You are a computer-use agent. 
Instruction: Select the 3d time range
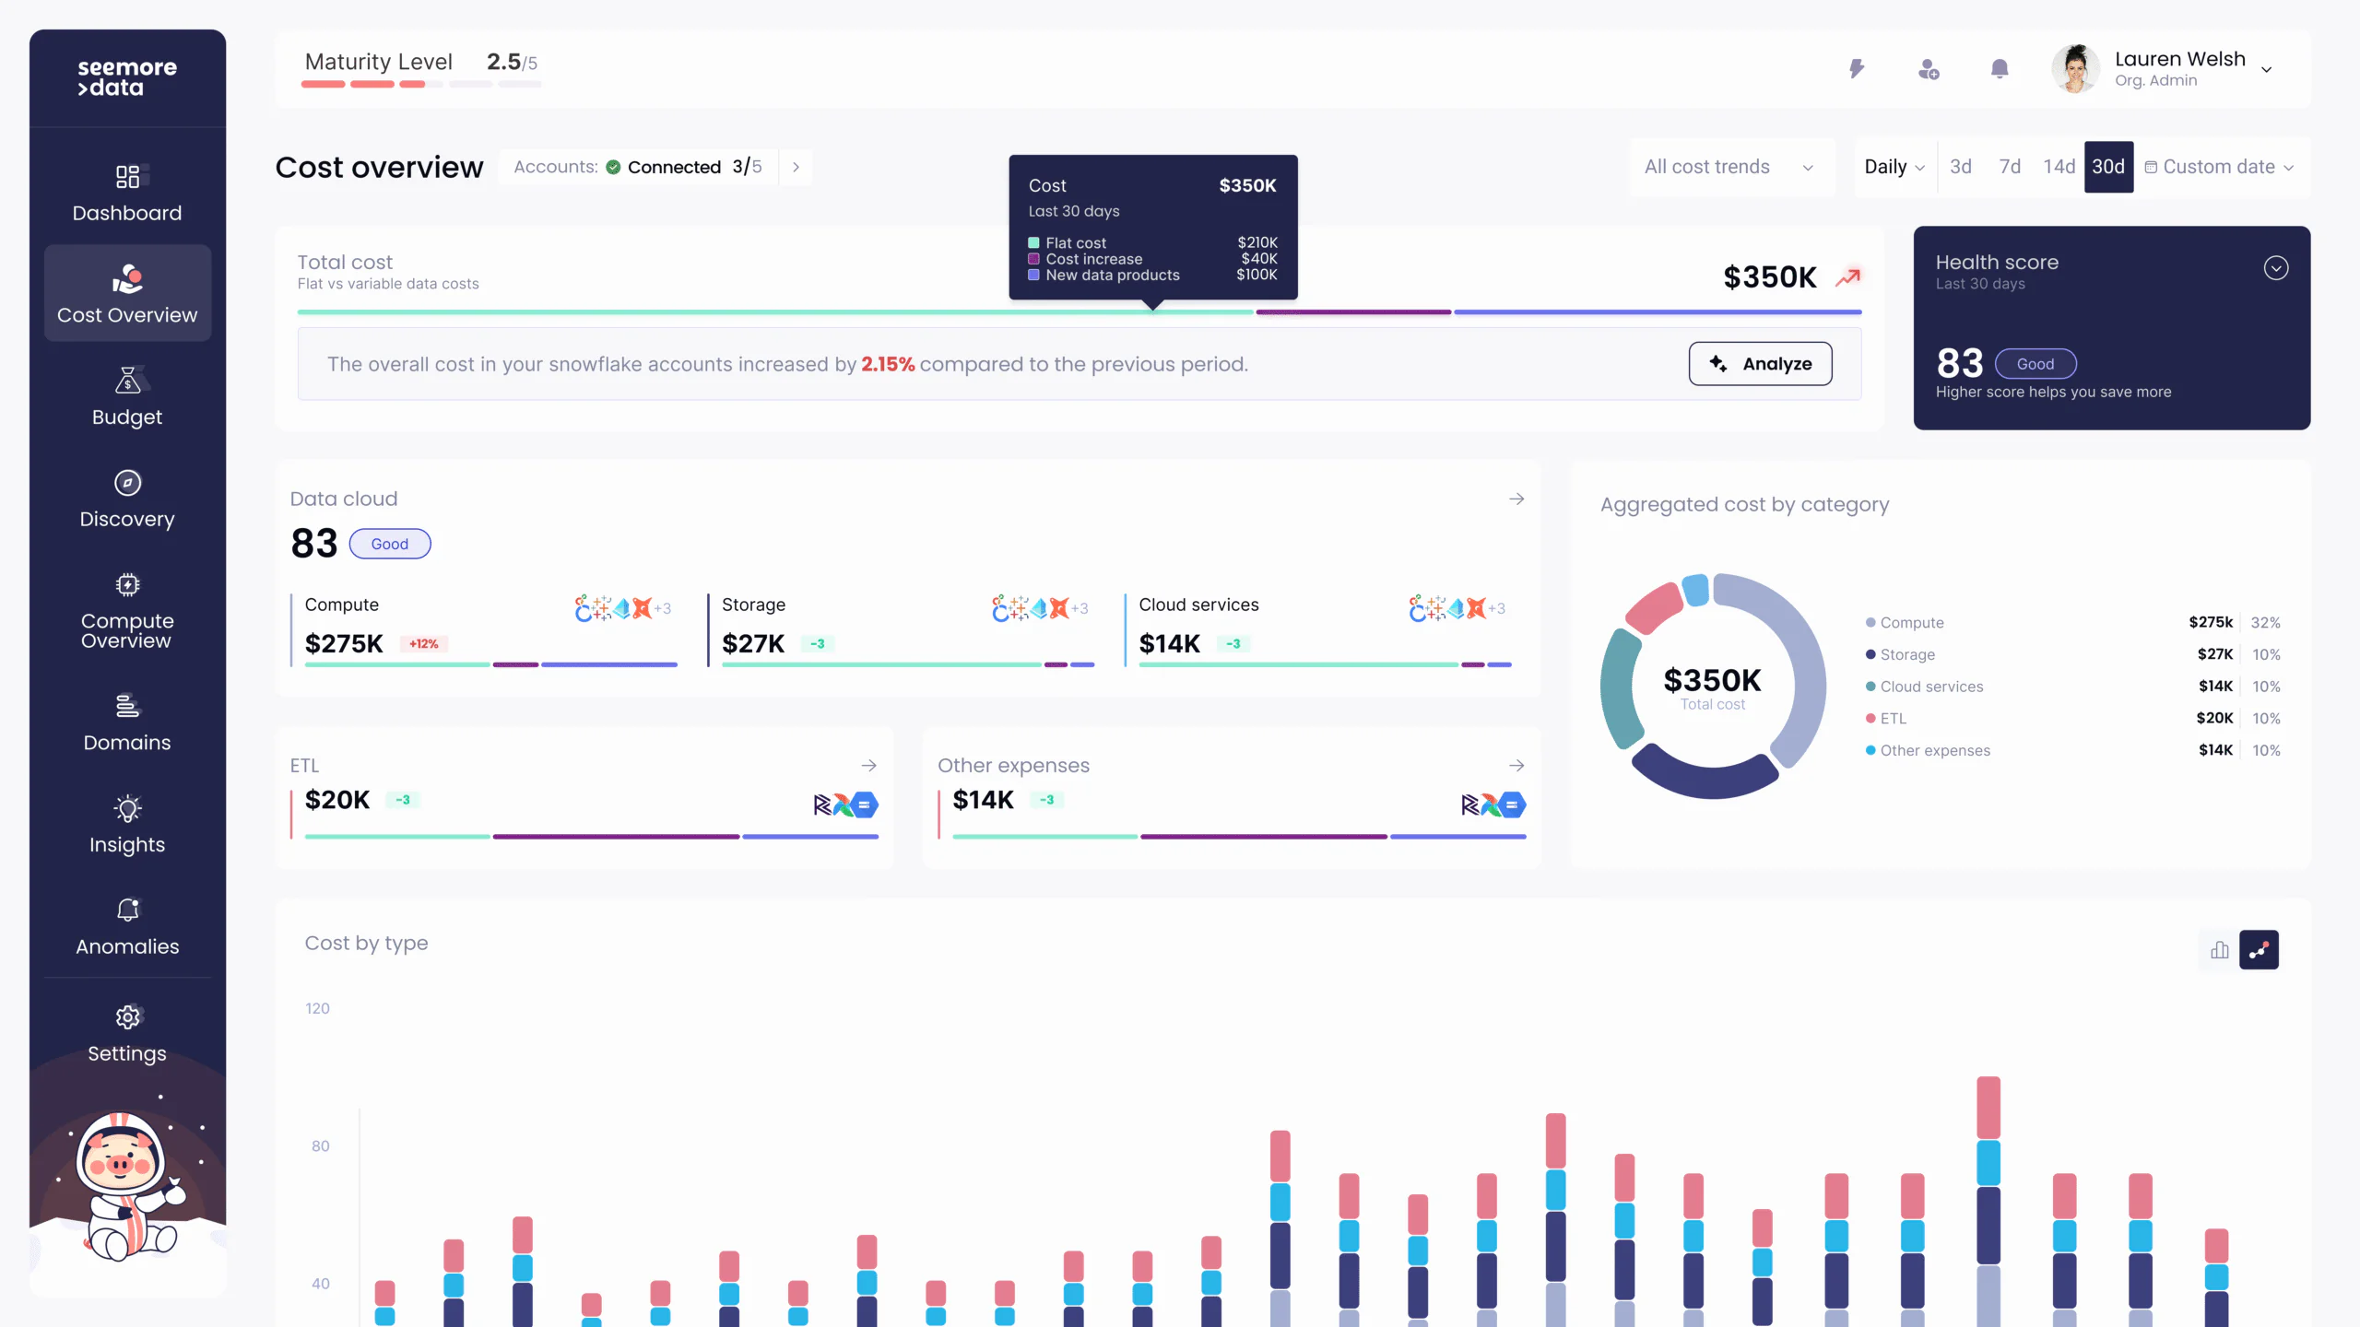(1961, 168)
